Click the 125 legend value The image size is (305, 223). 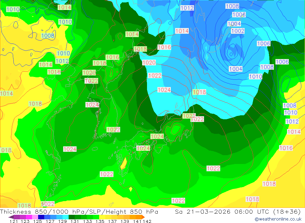click(x=38, y=221)
